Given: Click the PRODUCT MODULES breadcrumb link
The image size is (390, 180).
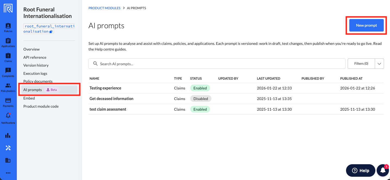Looking at the screenshot, I should pyautogui.click(x=104, y=8).
